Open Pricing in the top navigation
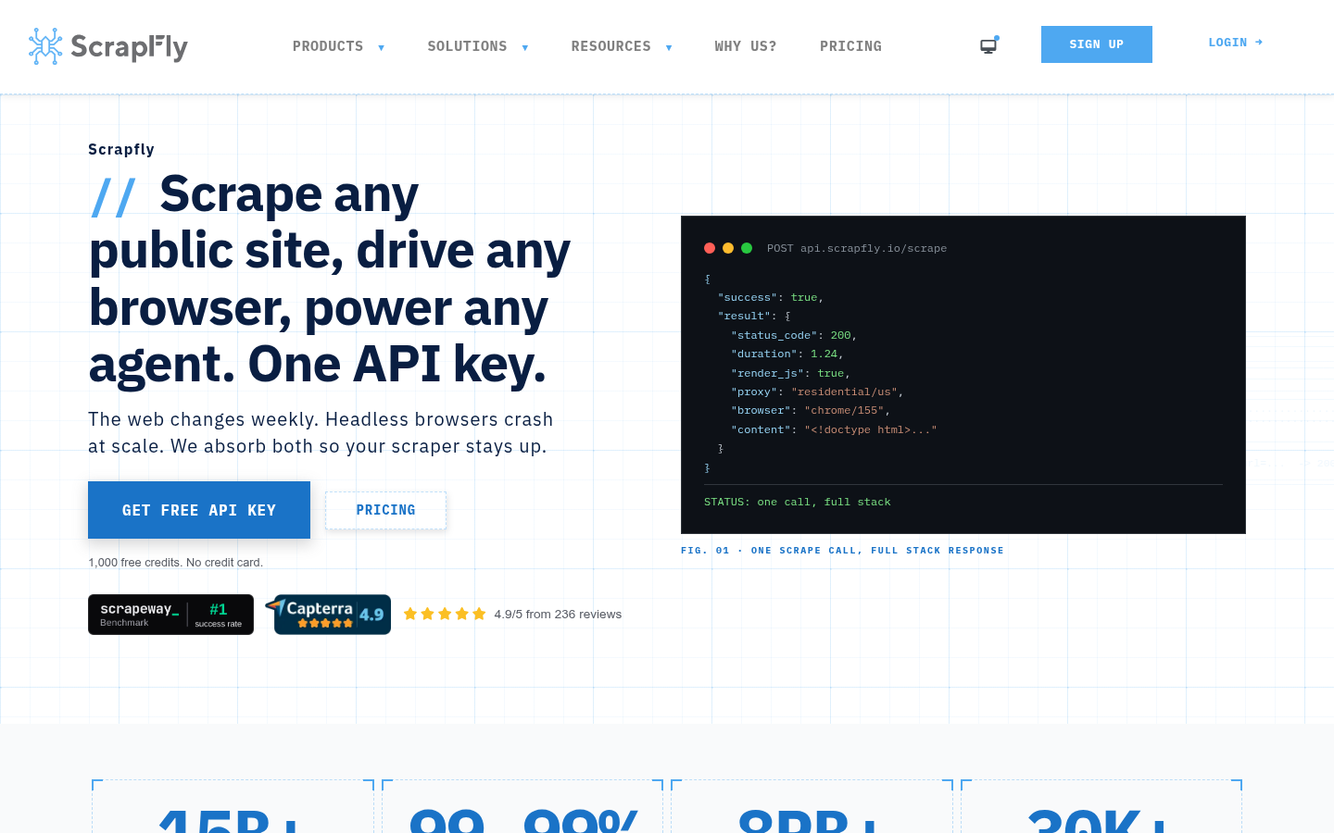The height and width of the screenshot is (833, 1334). (850, 46)
